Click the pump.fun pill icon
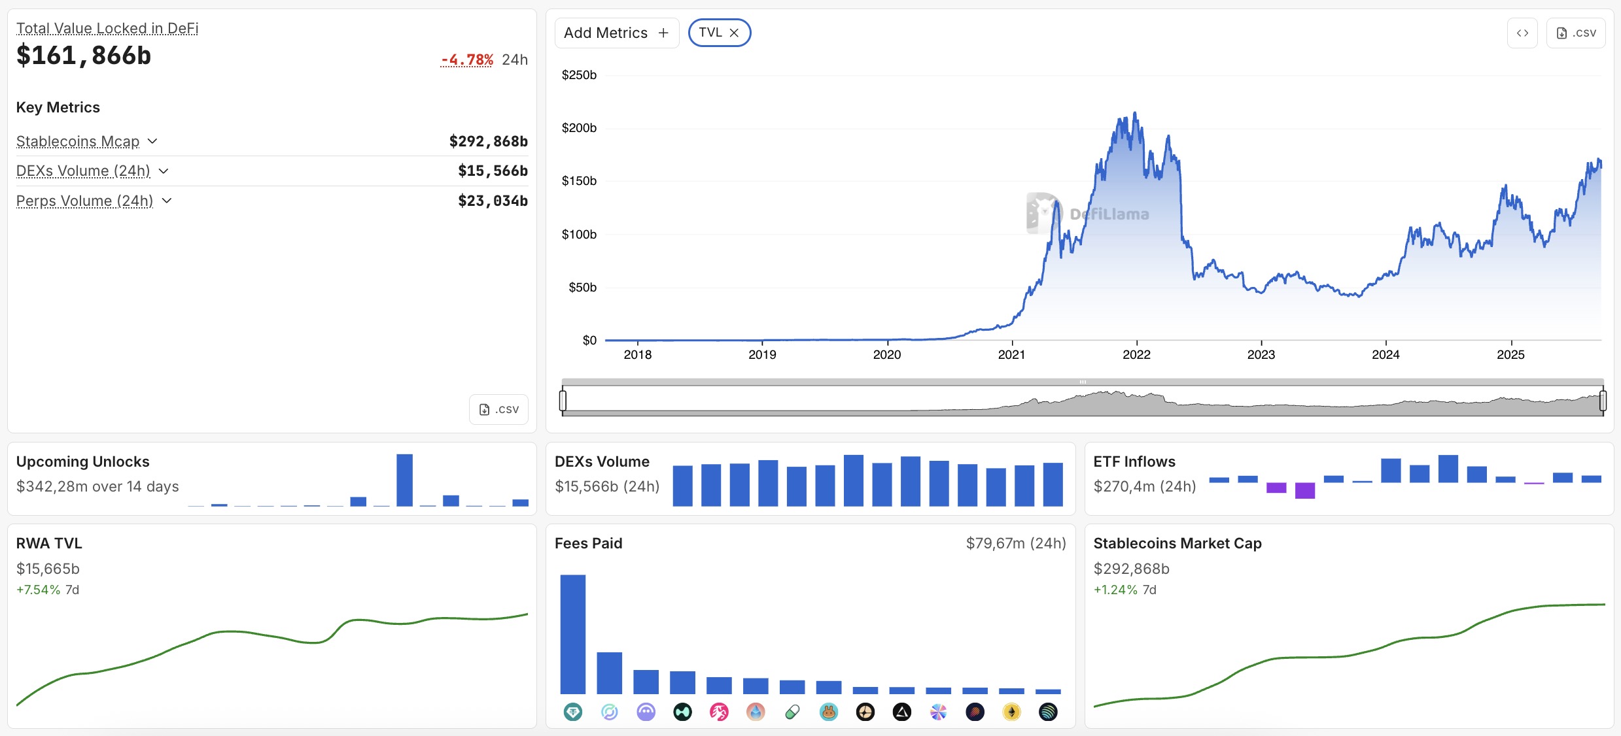This screenshot has height=736, width=1621. tap(792, 712)
